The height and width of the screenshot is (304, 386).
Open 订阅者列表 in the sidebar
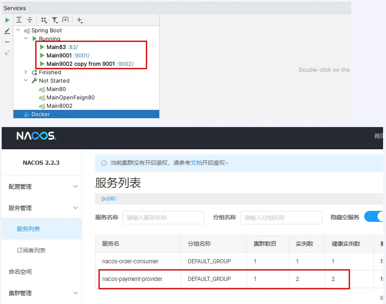31,250
